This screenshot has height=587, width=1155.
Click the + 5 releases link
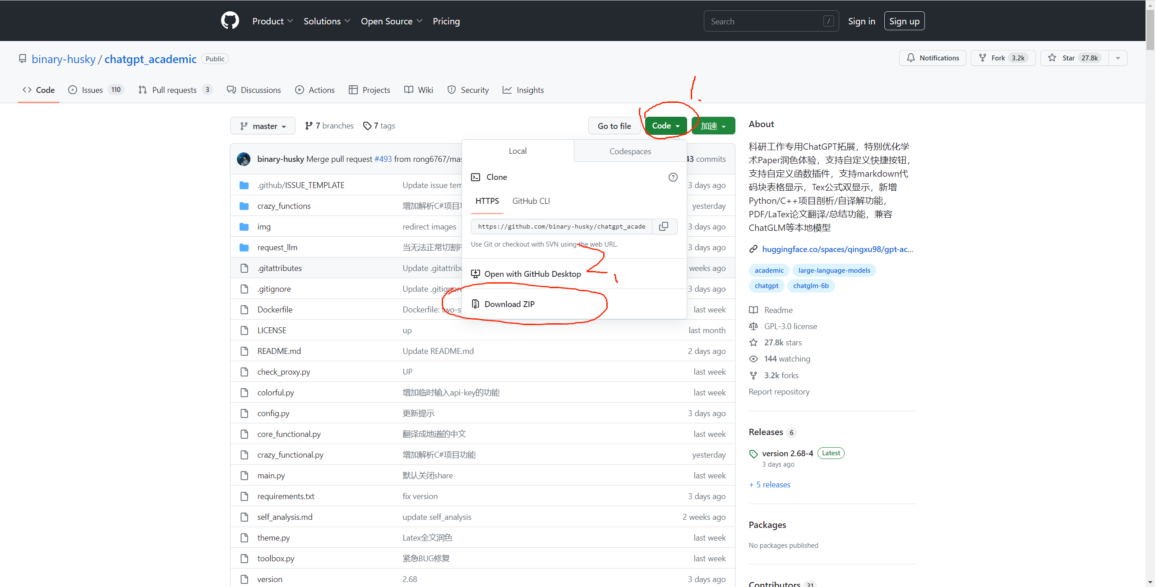pyautogui.click(x=770, y=485)
